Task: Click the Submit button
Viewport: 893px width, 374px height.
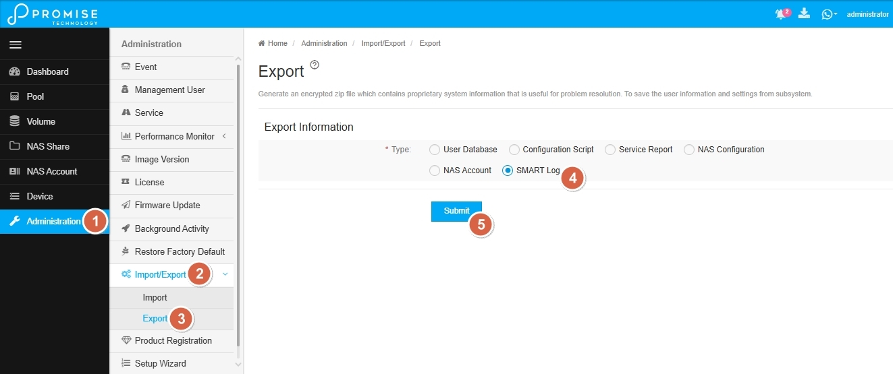Action: [456, 211]
